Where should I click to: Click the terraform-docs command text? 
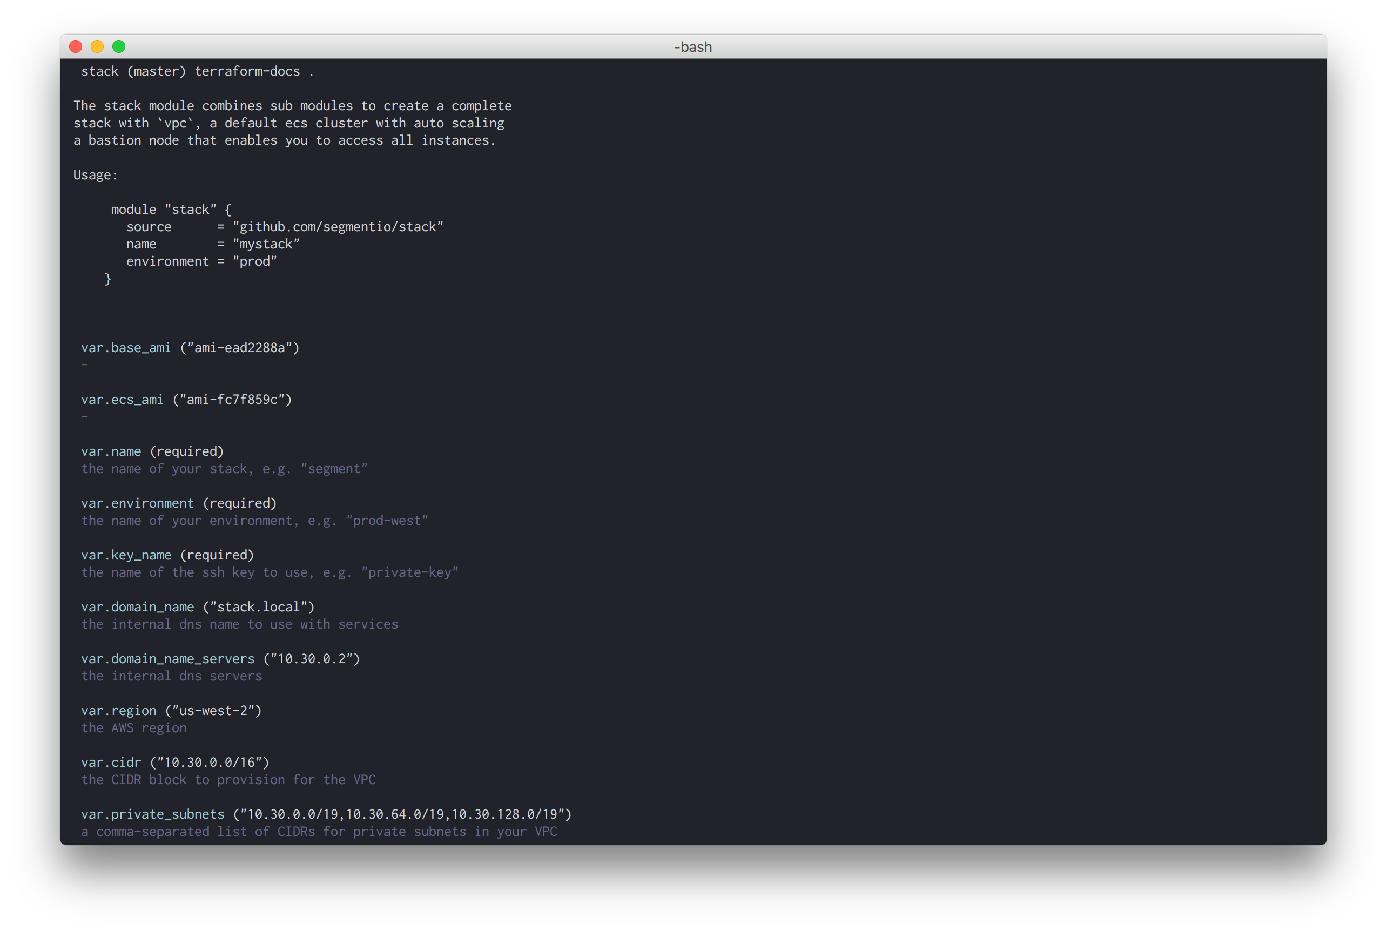click(x=247, y=71)
